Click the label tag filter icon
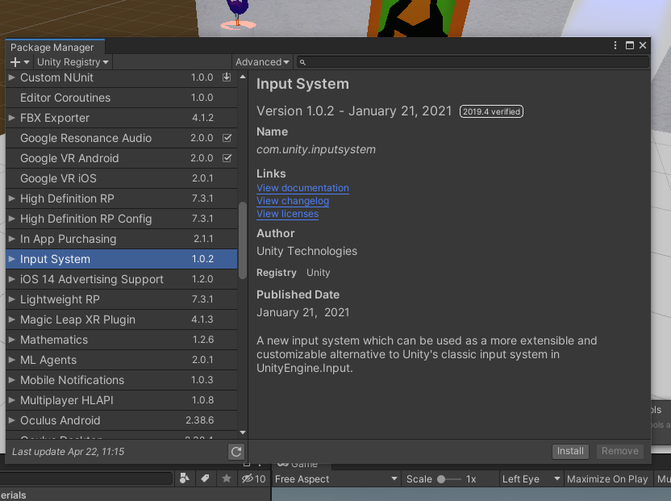Screen dimensions: 671x501 pyautogui.click(x=205, y=478)
